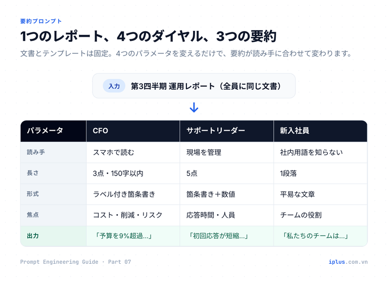
Task: Click the 3点・150字以内 cell
Action: [133, 173]
